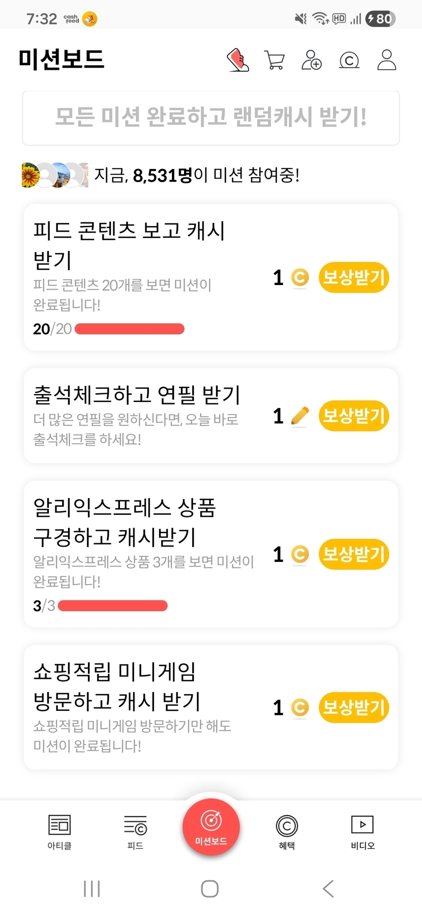Tap the gold coin on the feed content mission

(x=299, y=278)
